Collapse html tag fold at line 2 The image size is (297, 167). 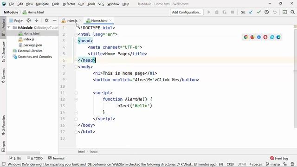click(x=76, y=34)
